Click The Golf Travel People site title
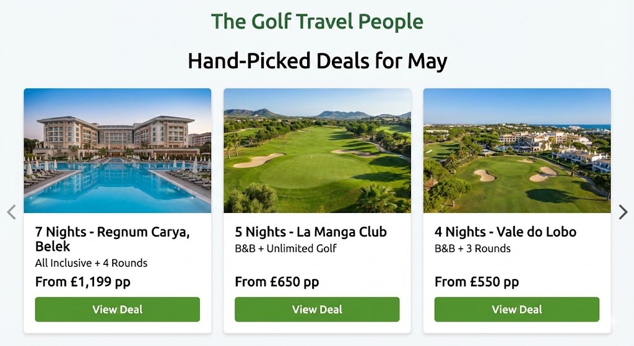Viewport: 634px width, 346px height. [x=317, y=22]
